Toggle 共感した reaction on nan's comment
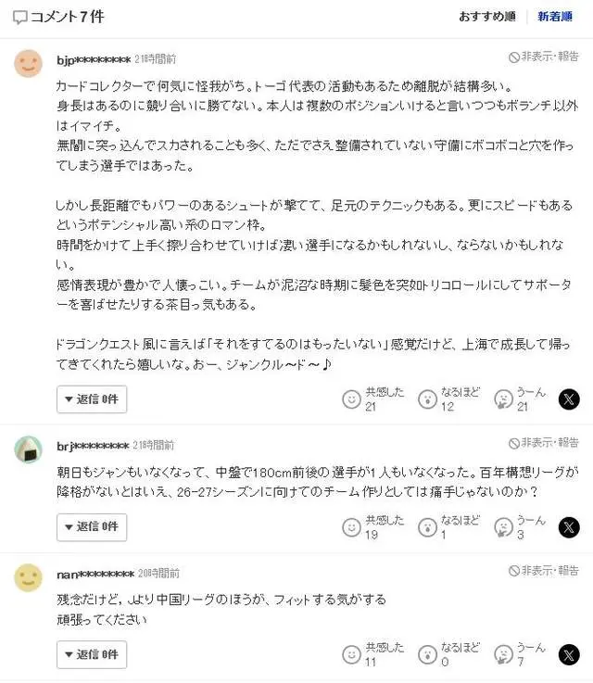This screenshot has height=683, width=593. [x=351, y=655]
